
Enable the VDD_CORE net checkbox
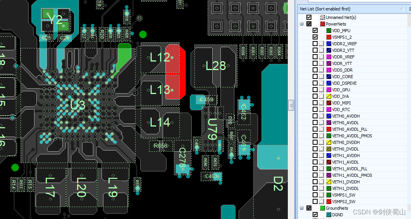[x=315, y=77]
